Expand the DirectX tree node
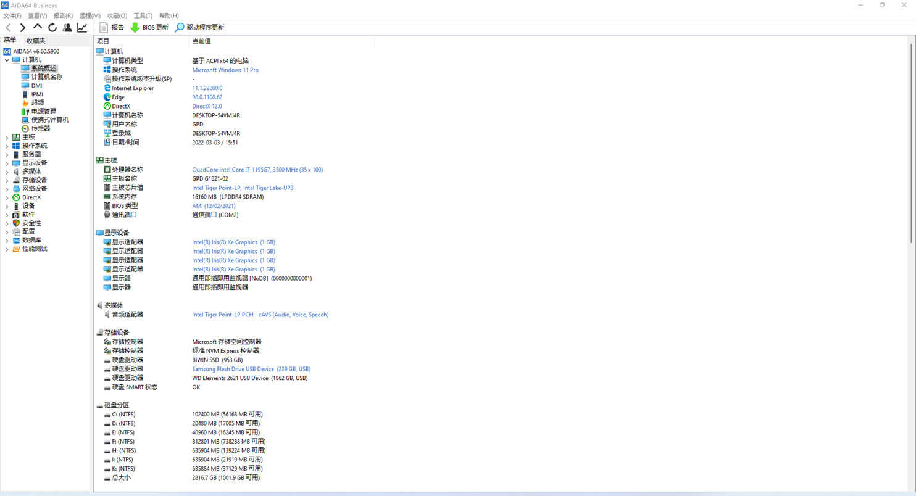 tap(7, 197)
